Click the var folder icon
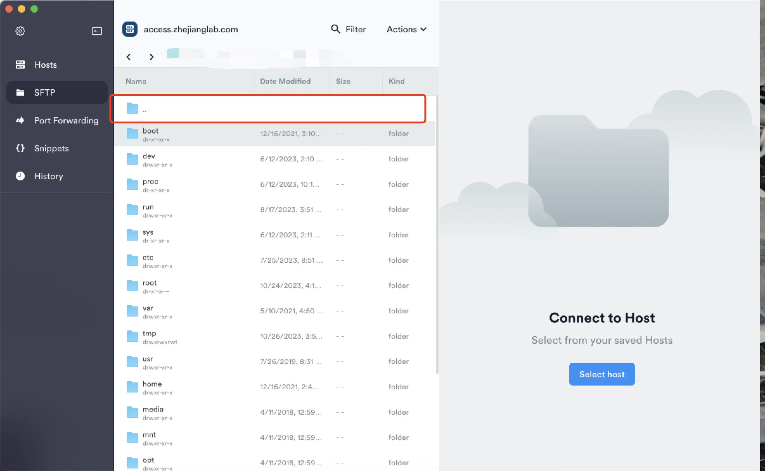The height and width of the screenshot is (471, 765). pyautogui.click(x=132, y=311)
